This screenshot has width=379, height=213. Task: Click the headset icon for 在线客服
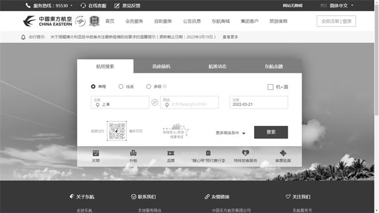(83, 6)
